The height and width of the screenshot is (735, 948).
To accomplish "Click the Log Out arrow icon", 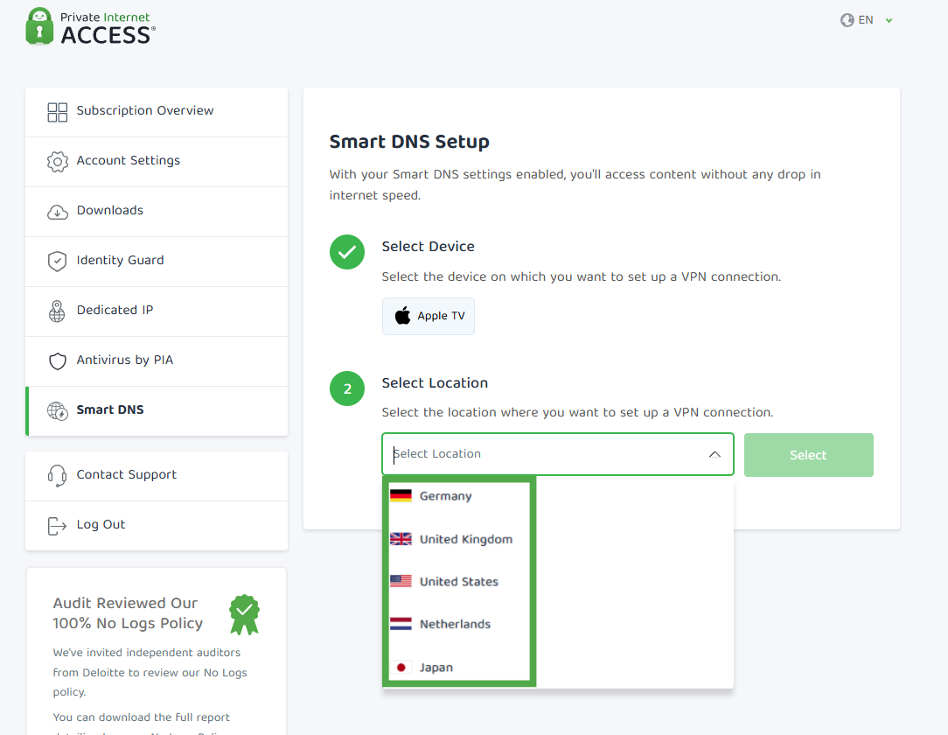I will click(x=57, y=526).
